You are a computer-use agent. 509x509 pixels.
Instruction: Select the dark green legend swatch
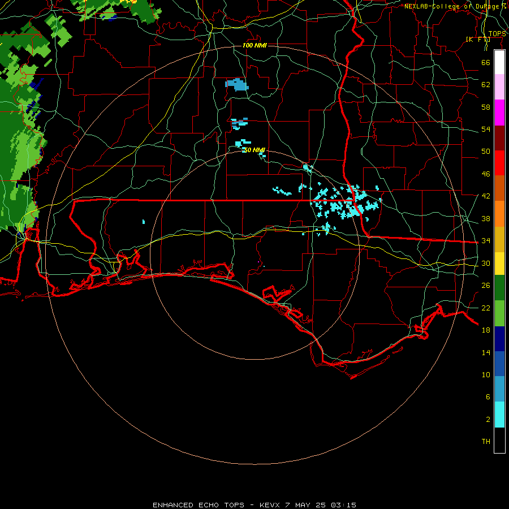[499, 288]
